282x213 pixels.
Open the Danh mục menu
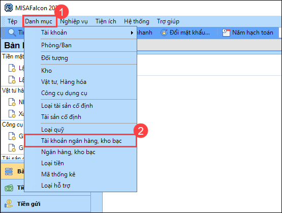[x=39, y=21]
